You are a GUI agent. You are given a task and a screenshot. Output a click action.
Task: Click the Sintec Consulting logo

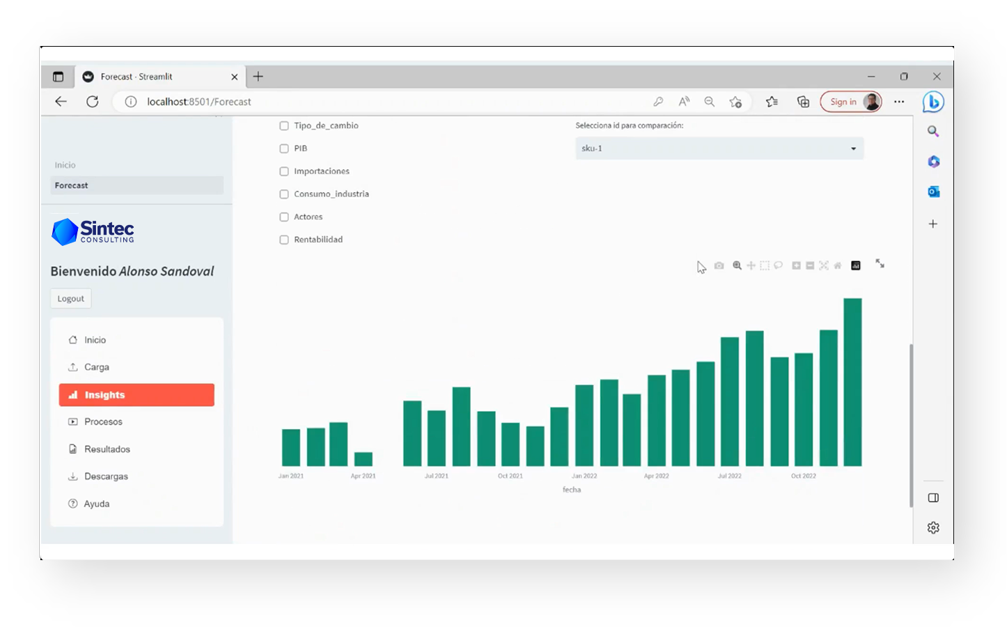93,232
